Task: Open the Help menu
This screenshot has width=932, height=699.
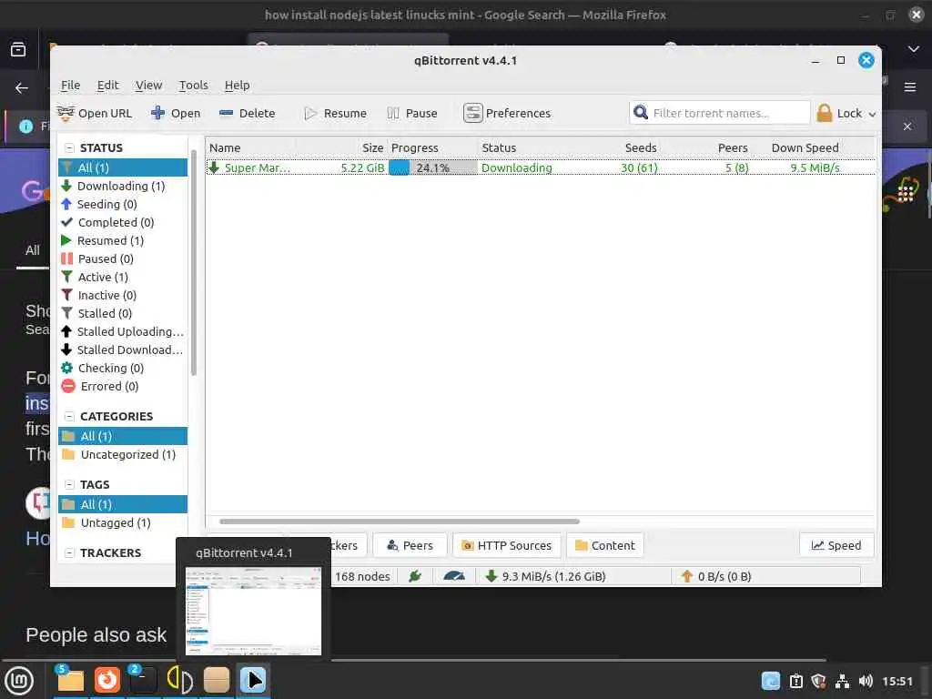Action: pyautogui.click(x=237, y=85)
